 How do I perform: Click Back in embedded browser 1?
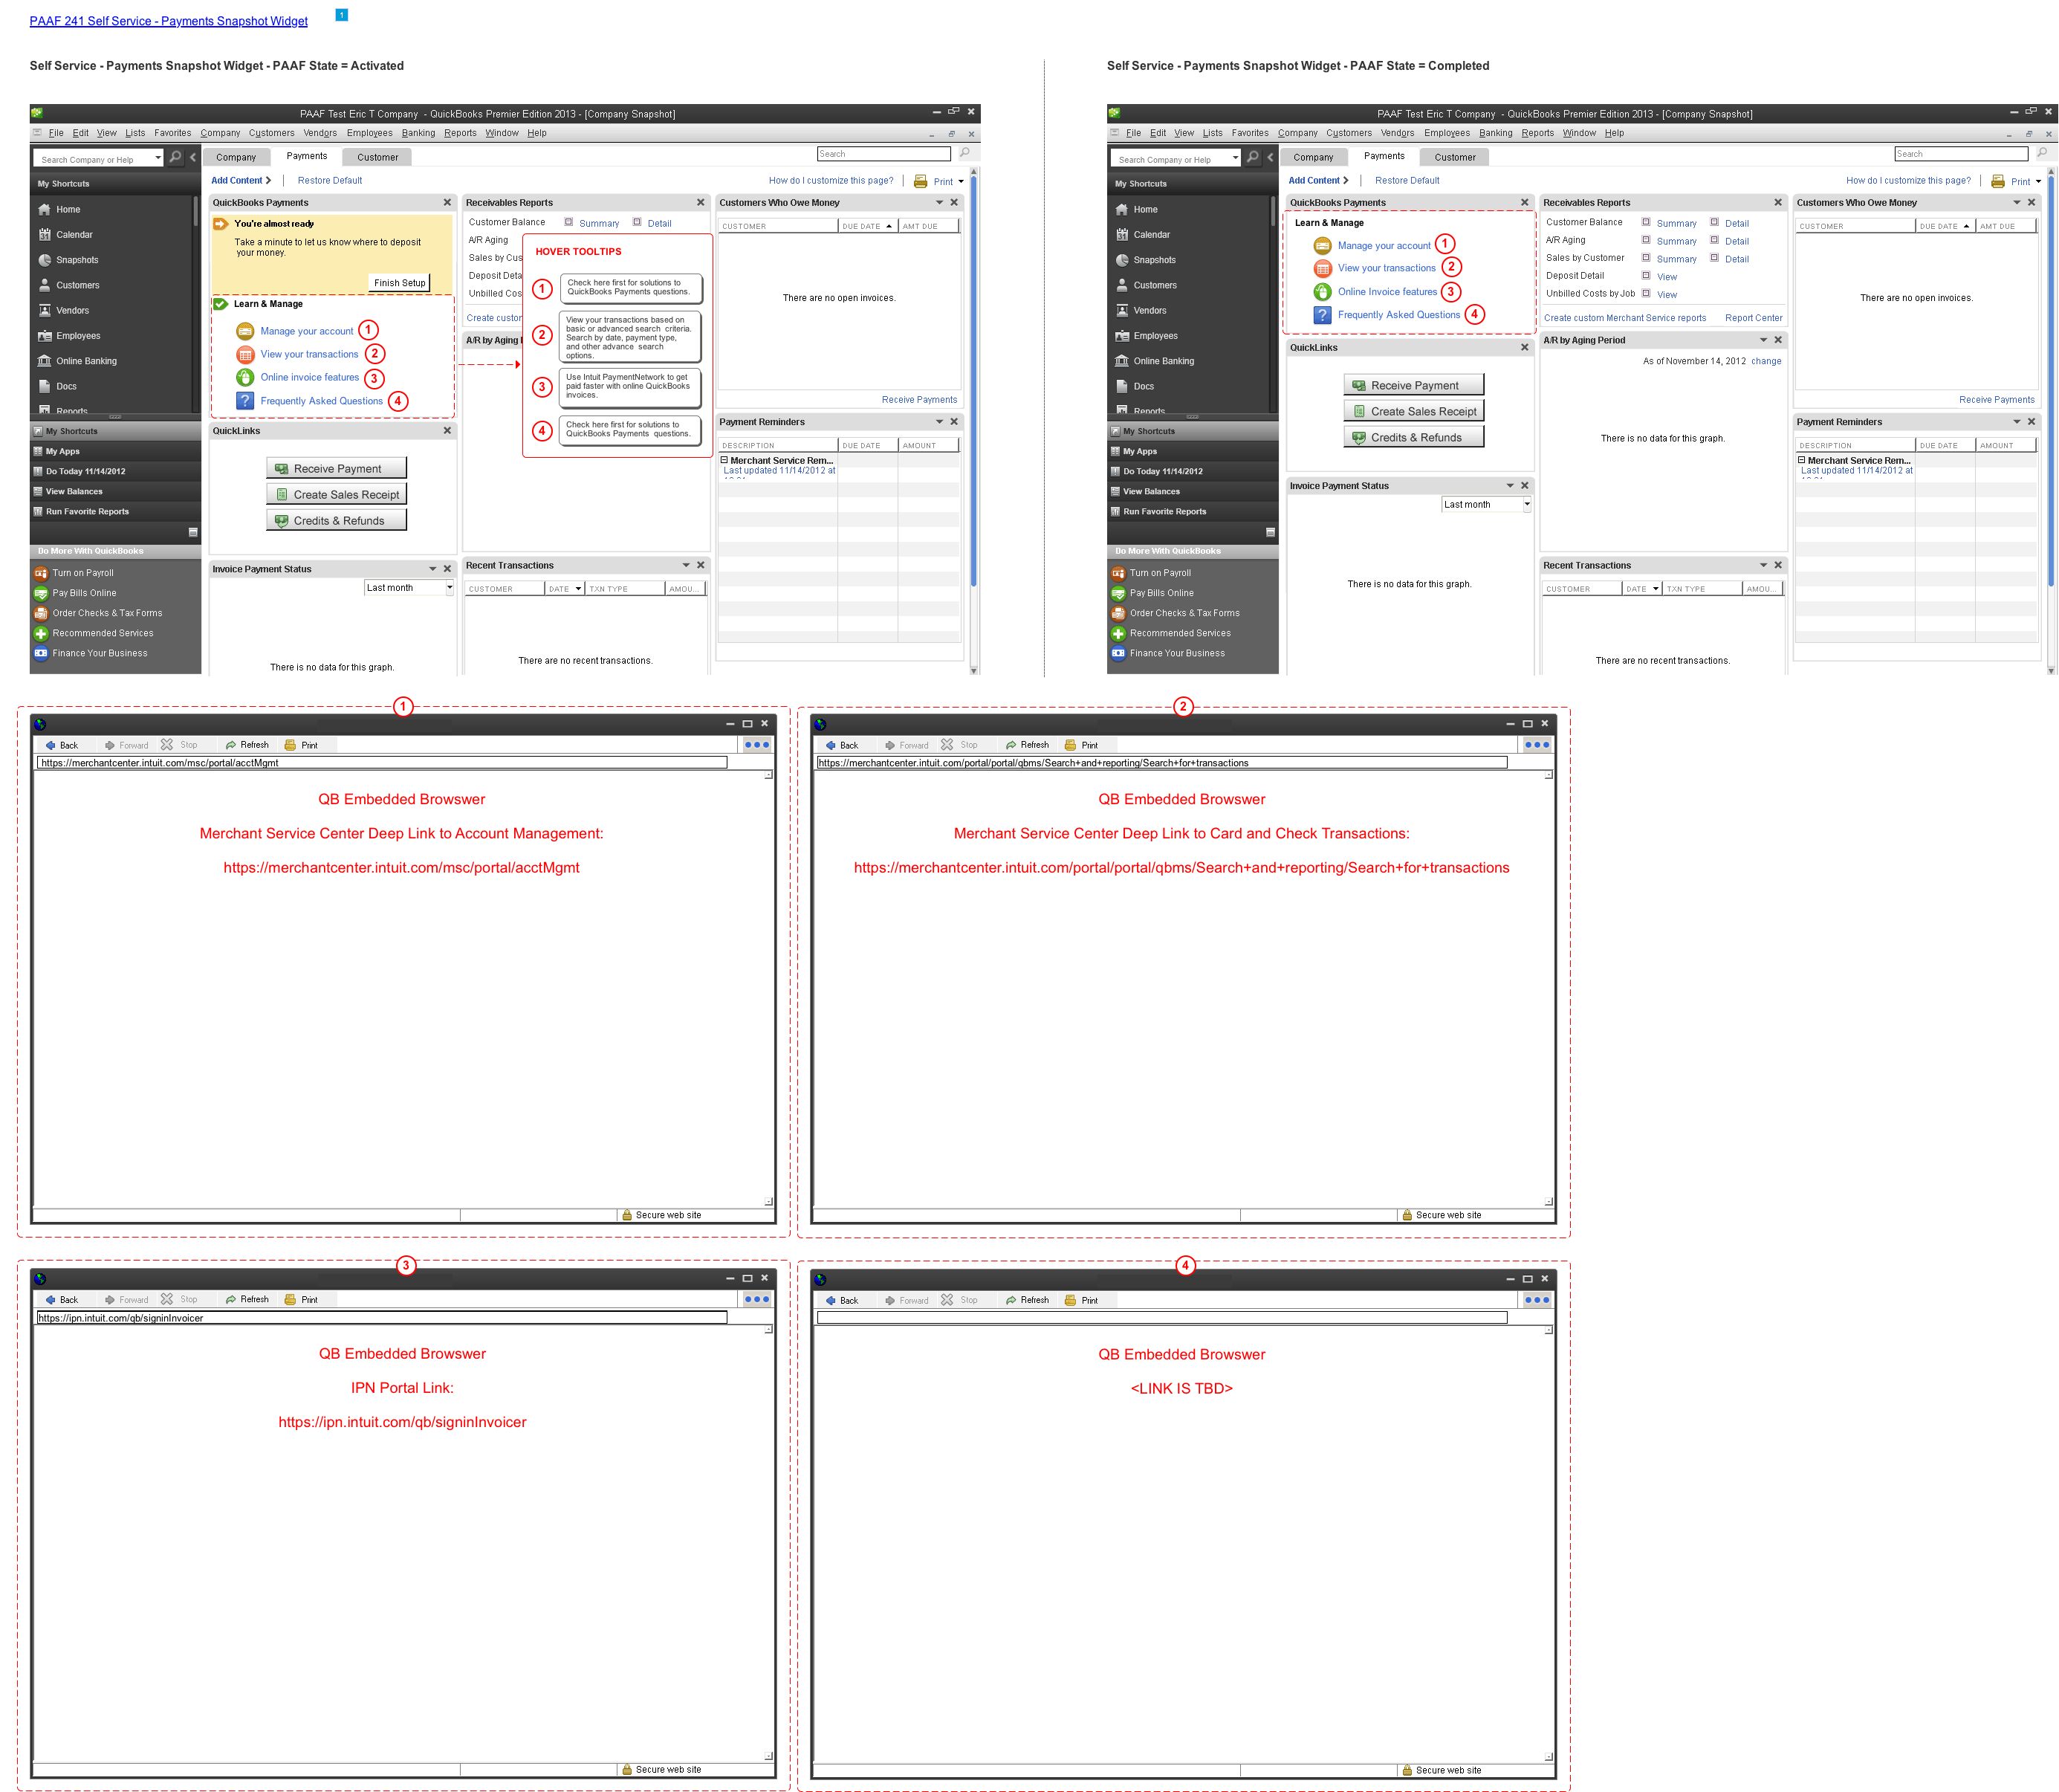click(61, 745)
